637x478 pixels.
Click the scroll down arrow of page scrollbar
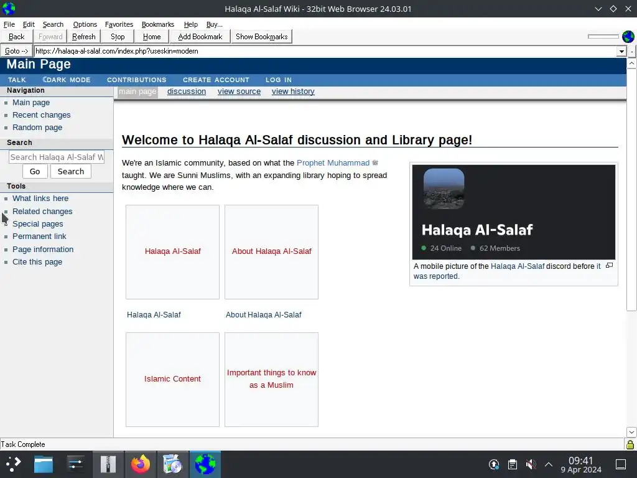(x=631, y=432)
